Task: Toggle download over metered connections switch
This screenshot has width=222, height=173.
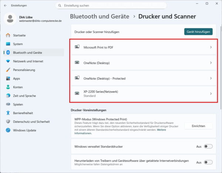Action: [208, 162]
